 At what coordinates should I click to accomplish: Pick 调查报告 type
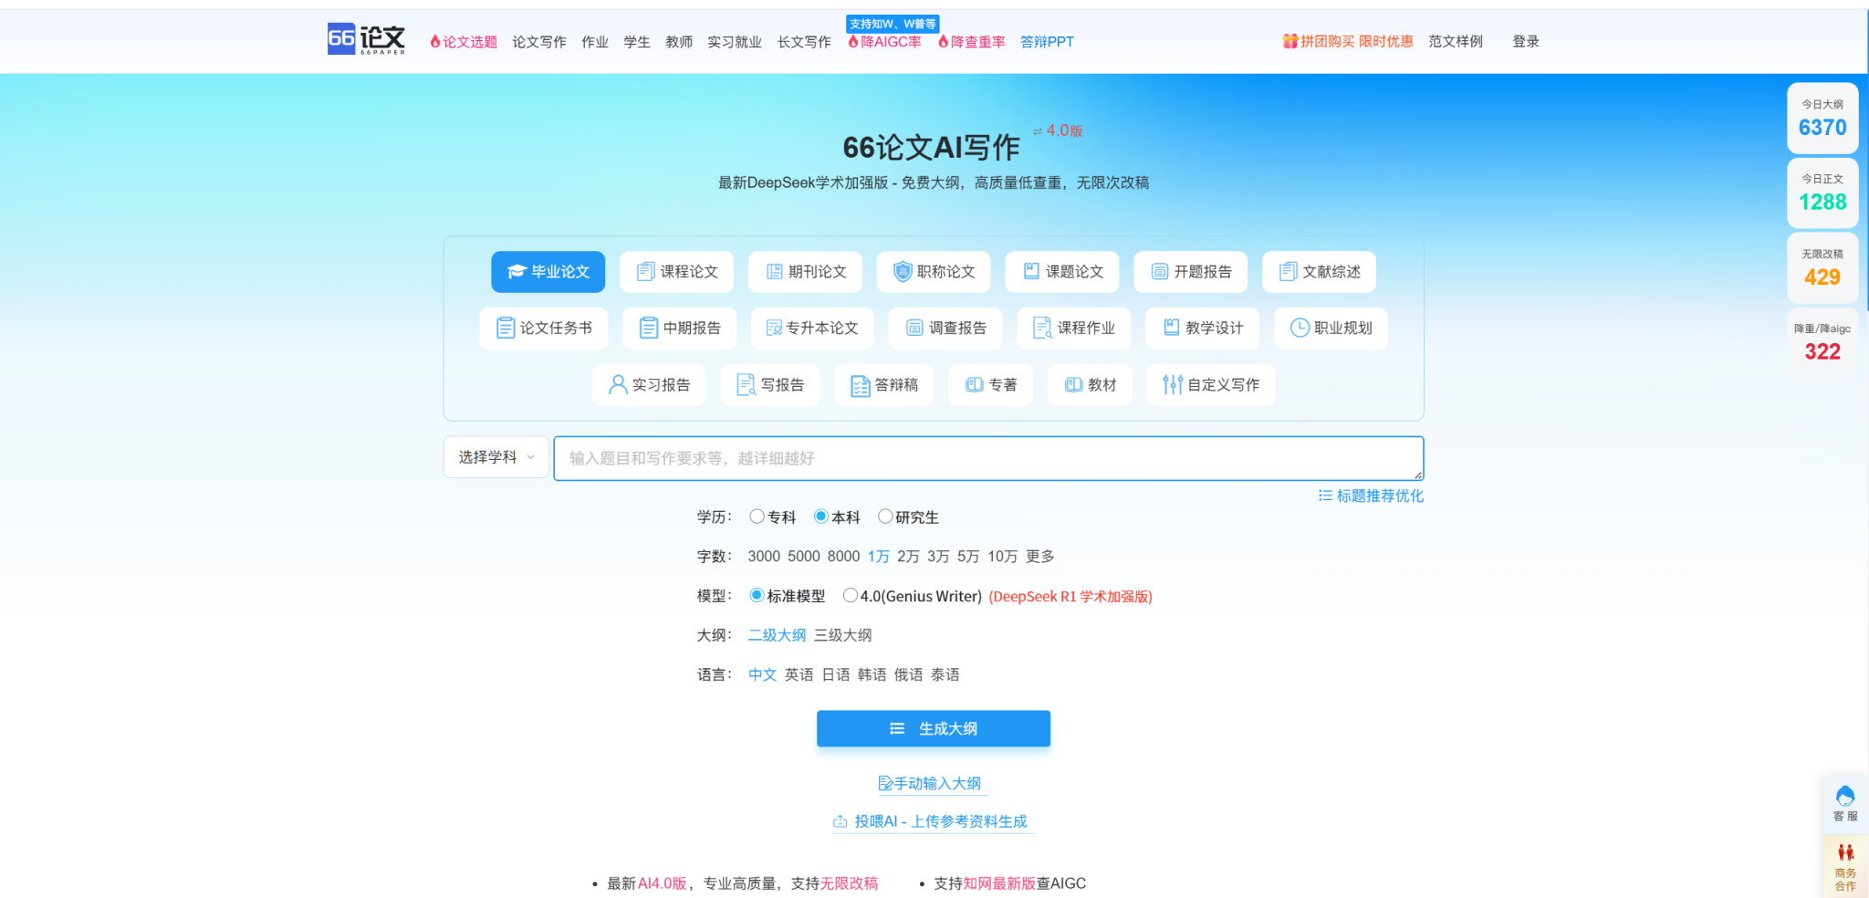click(x=945, y=329)
